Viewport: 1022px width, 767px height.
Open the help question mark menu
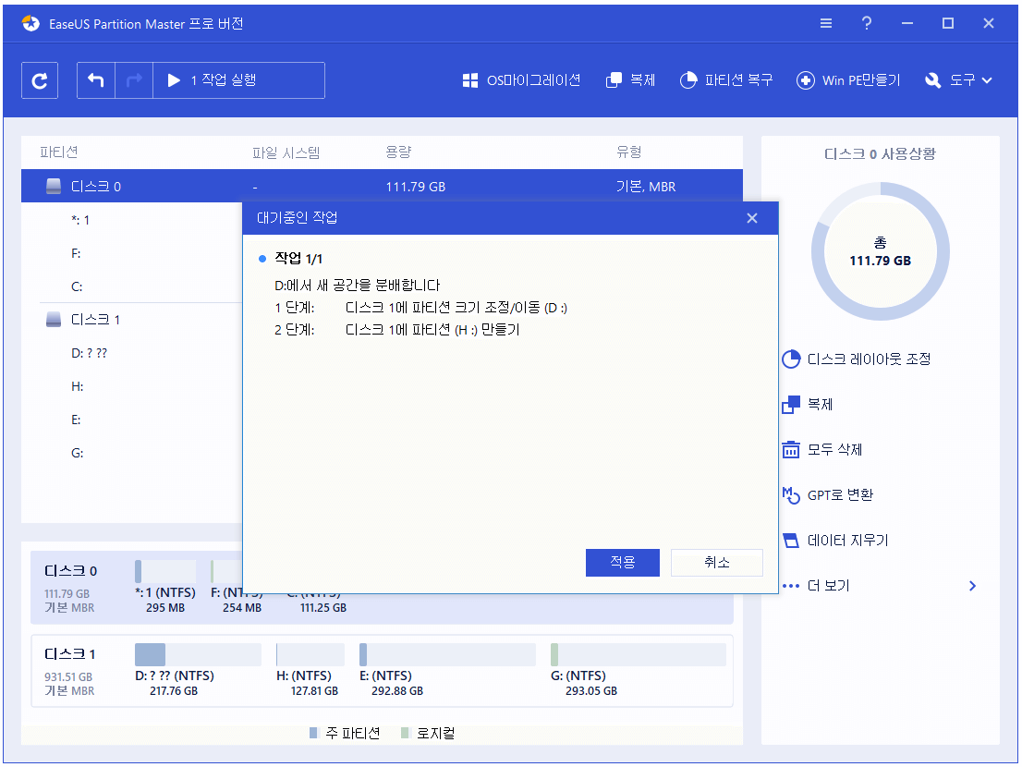click(x=867, y=24)
